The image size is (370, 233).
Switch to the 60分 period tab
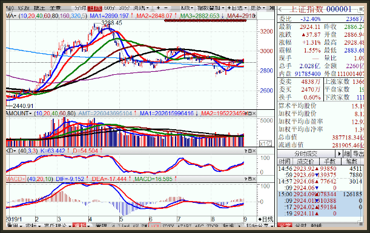click(x=109, y=8)
